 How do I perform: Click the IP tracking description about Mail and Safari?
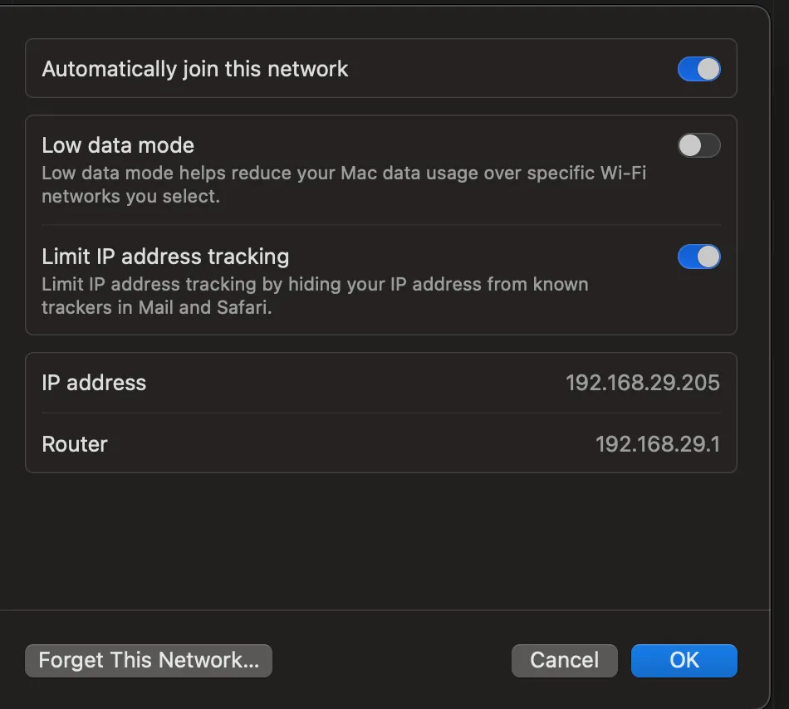click(x=315, y=296)
